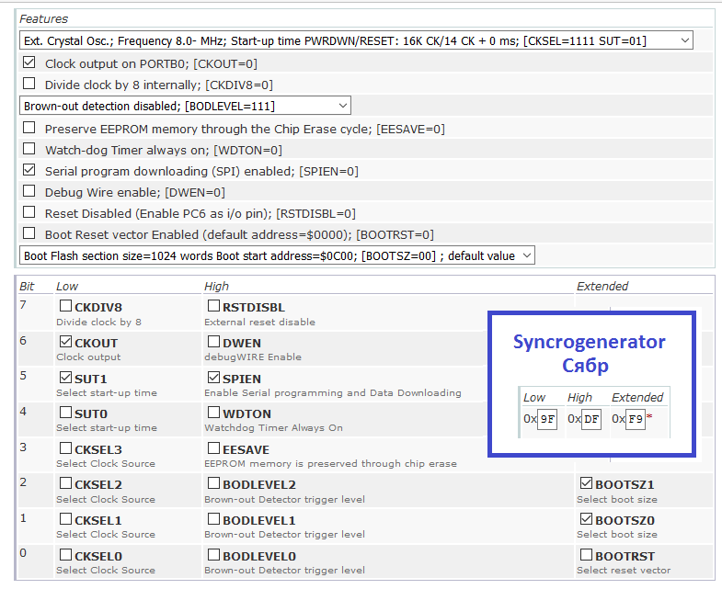Viewport: 722px width, 589px height.
Task: Click the Low fuse hex value field
Action: coord(547,419)
